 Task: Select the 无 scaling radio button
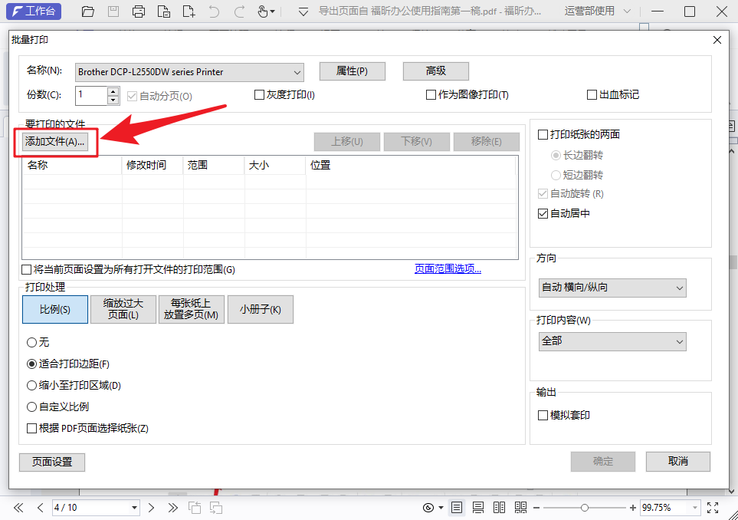[x=31, y=342]
